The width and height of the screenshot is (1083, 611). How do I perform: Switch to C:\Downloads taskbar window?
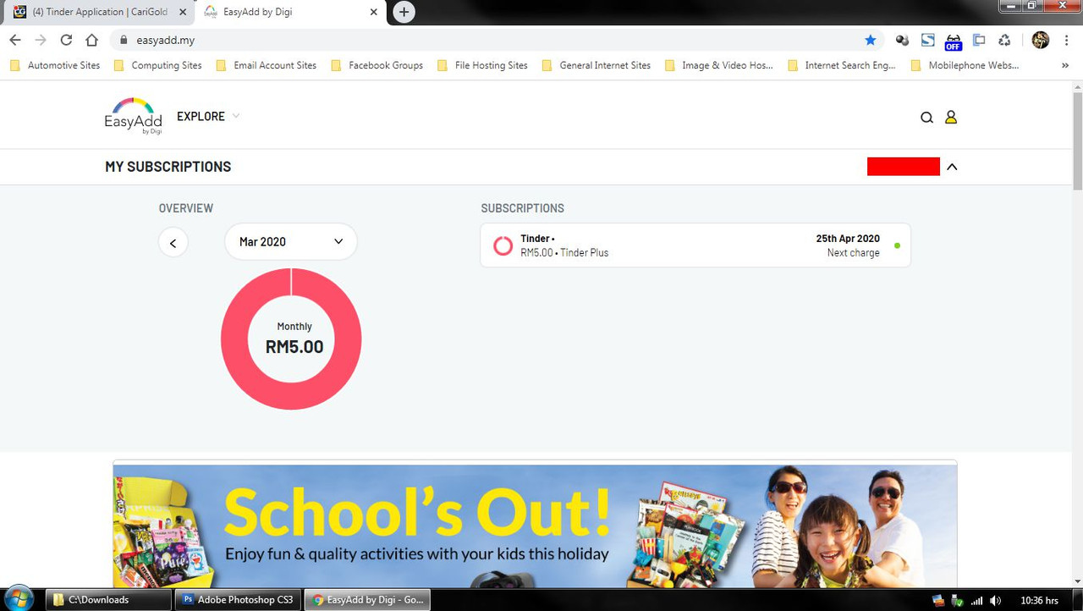pyautogui.click(x=108, y=600)
